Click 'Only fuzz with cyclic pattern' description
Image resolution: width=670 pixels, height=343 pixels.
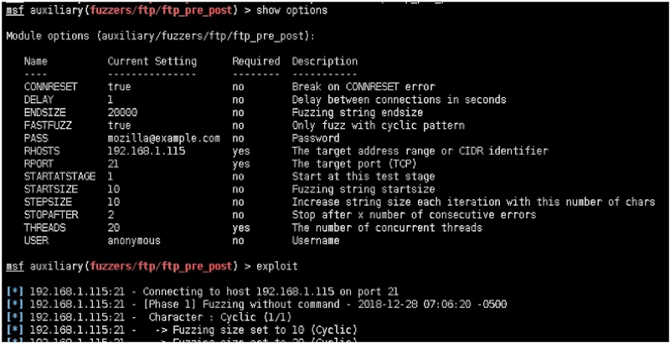point(379,125)
